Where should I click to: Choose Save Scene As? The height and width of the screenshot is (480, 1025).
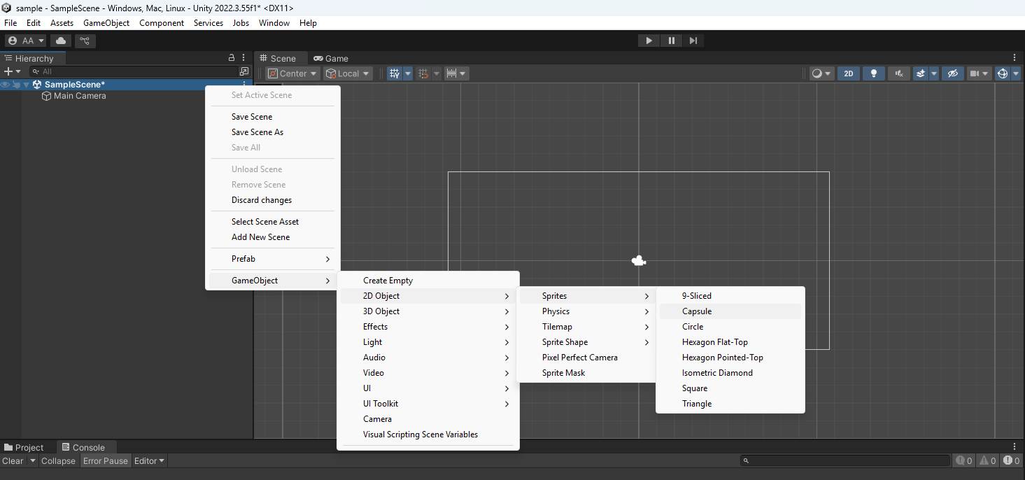click(273, 132)
